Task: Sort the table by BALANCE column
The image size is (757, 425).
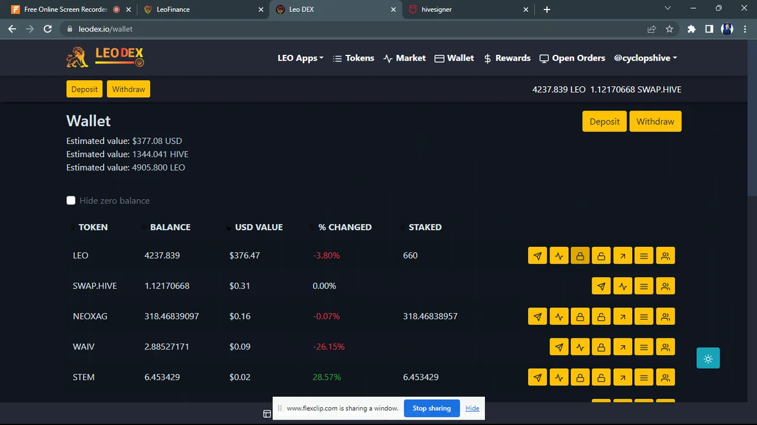Action: pos(170,227)
